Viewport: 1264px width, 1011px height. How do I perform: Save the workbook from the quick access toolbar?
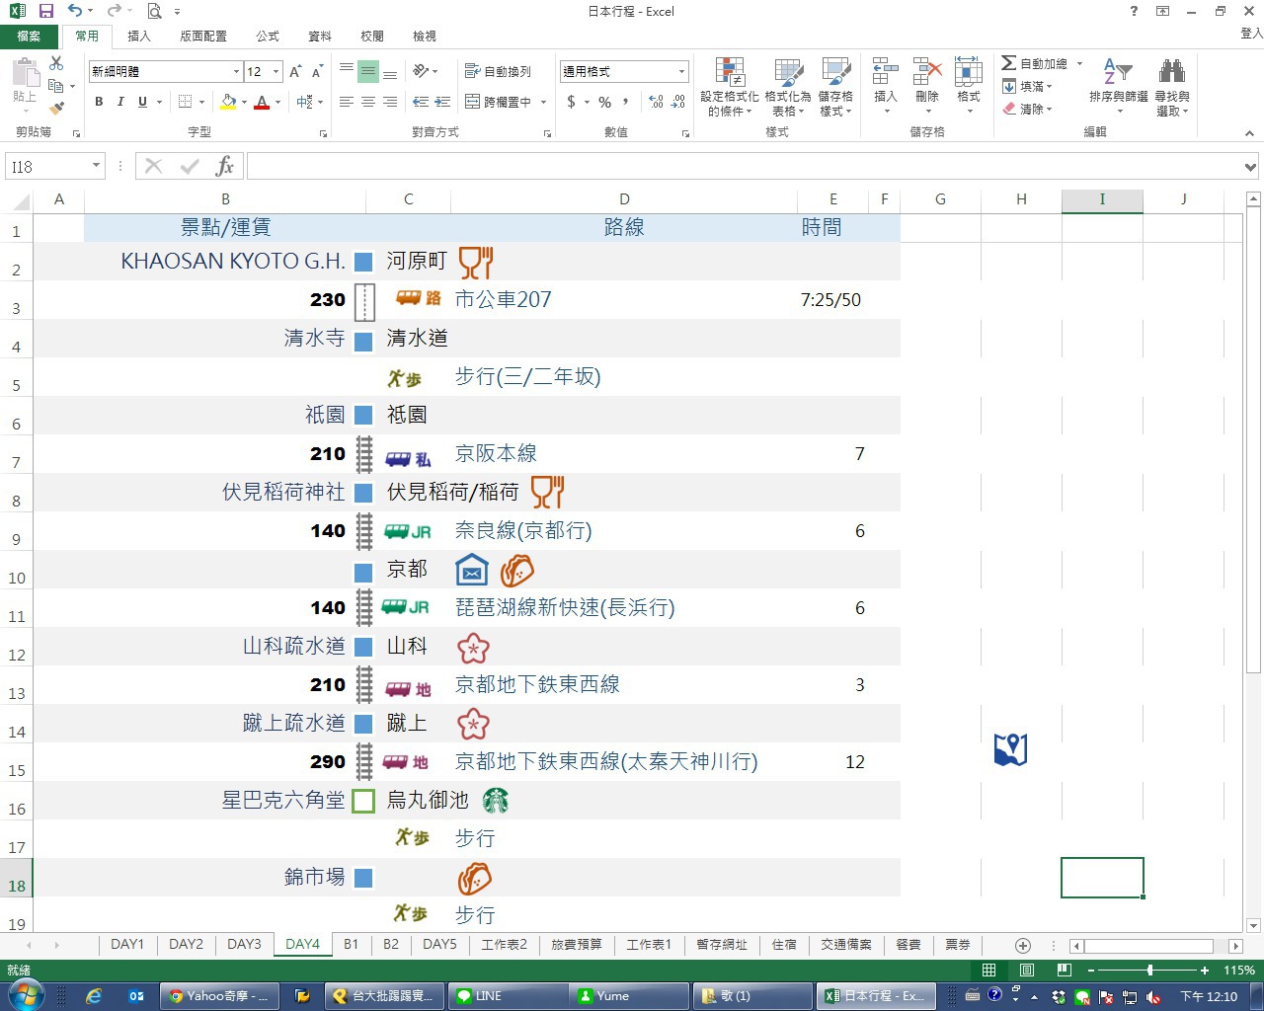tap(46, 11)
